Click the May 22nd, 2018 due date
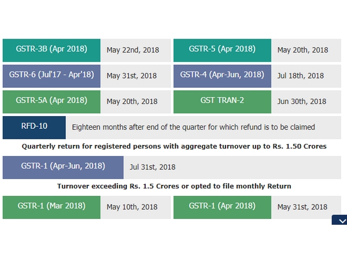347x260 pixels. [x=132, y=50]
